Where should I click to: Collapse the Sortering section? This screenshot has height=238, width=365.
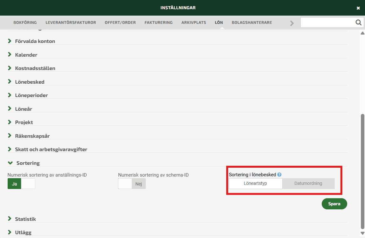[x=28, y=163]
